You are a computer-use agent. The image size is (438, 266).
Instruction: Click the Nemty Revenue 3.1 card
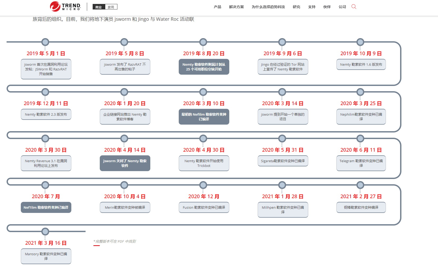[46, 163]
